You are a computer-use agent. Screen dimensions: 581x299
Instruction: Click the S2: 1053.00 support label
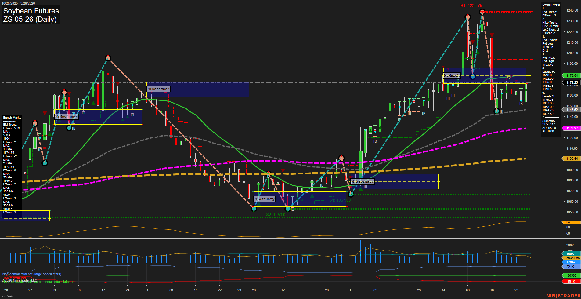point(276,215)
